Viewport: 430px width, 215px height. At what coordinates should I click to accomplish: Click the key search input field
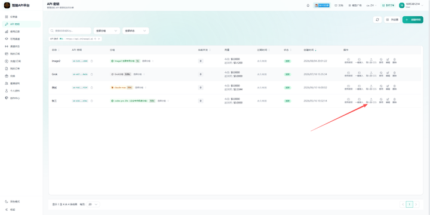coord(70,30)
